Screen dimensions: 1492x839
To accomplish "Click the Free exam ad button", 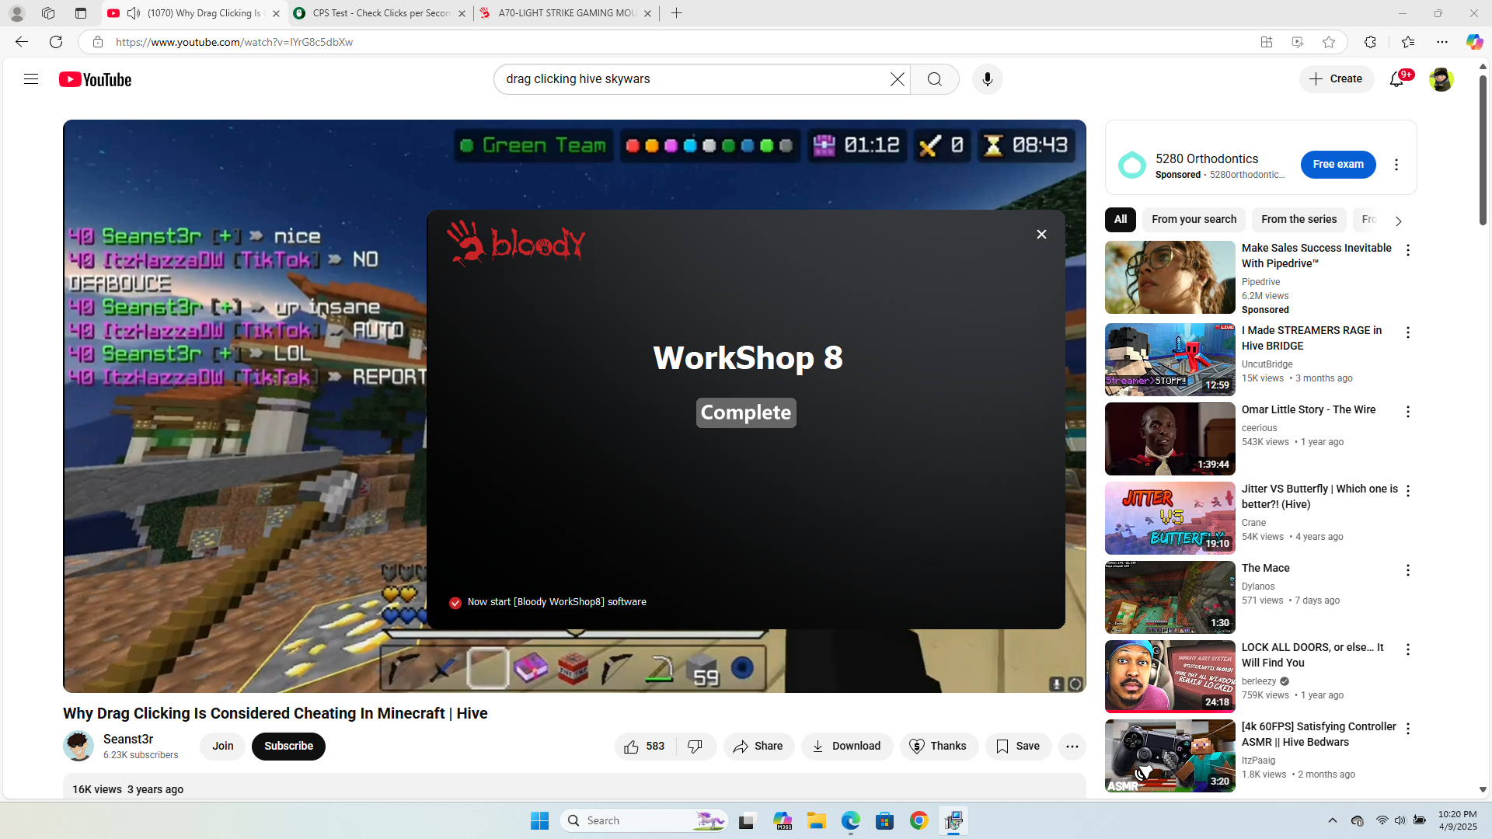I will click(1338, 165).
